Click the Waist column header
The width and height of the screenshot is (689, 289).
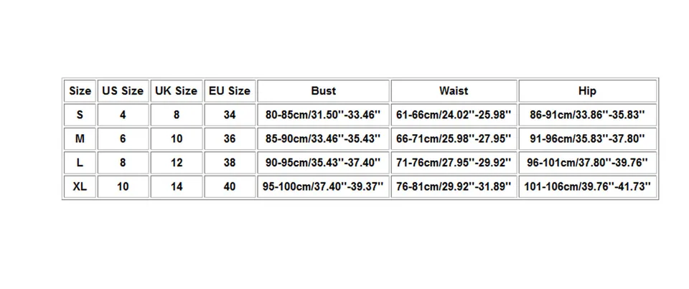click(454, 91)
